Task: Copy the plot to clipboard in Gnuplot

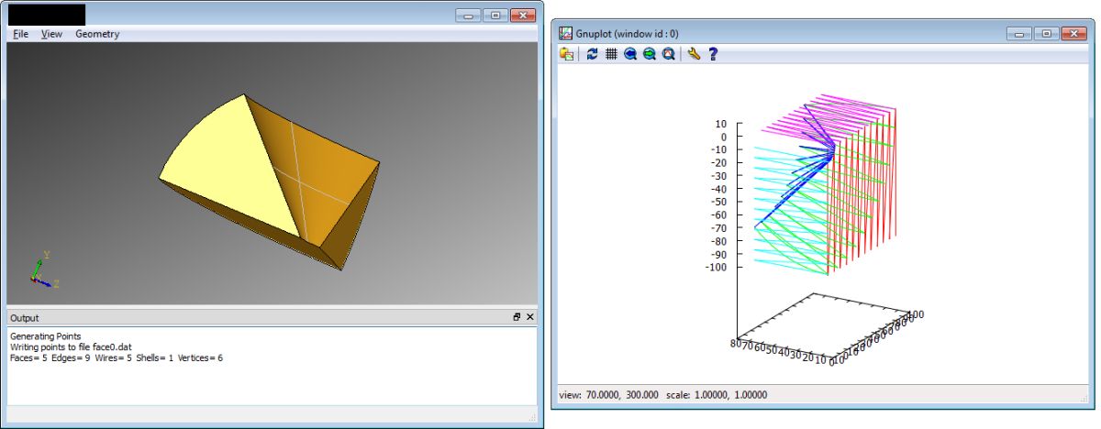Action: coord(568,54)
